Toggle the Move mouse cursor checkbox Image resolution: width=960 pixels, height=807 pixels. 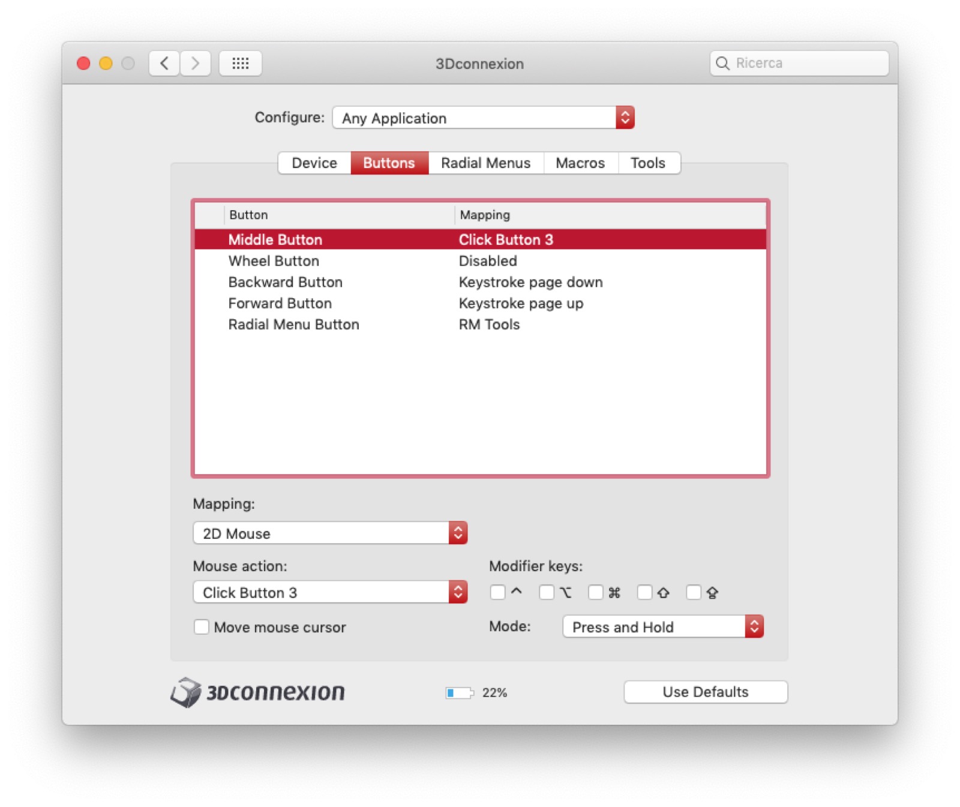tap(202, 627)
